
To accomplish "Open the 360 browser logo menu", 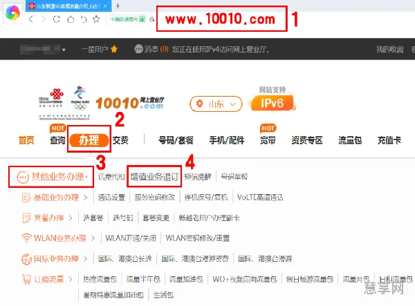I will pos(12,12).
